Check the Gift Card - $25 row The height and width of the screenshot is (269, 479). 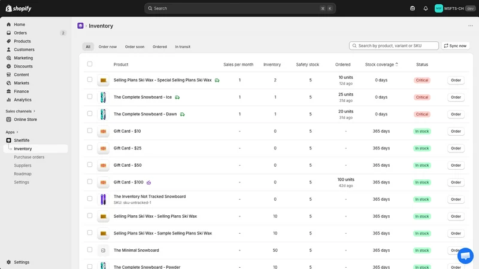coord(89,148)
